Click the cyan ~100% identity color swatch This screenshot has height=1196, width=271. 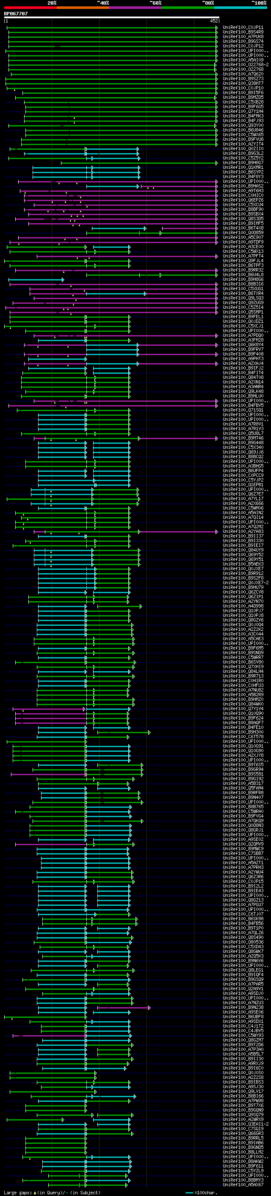click(x=241, y=8)
